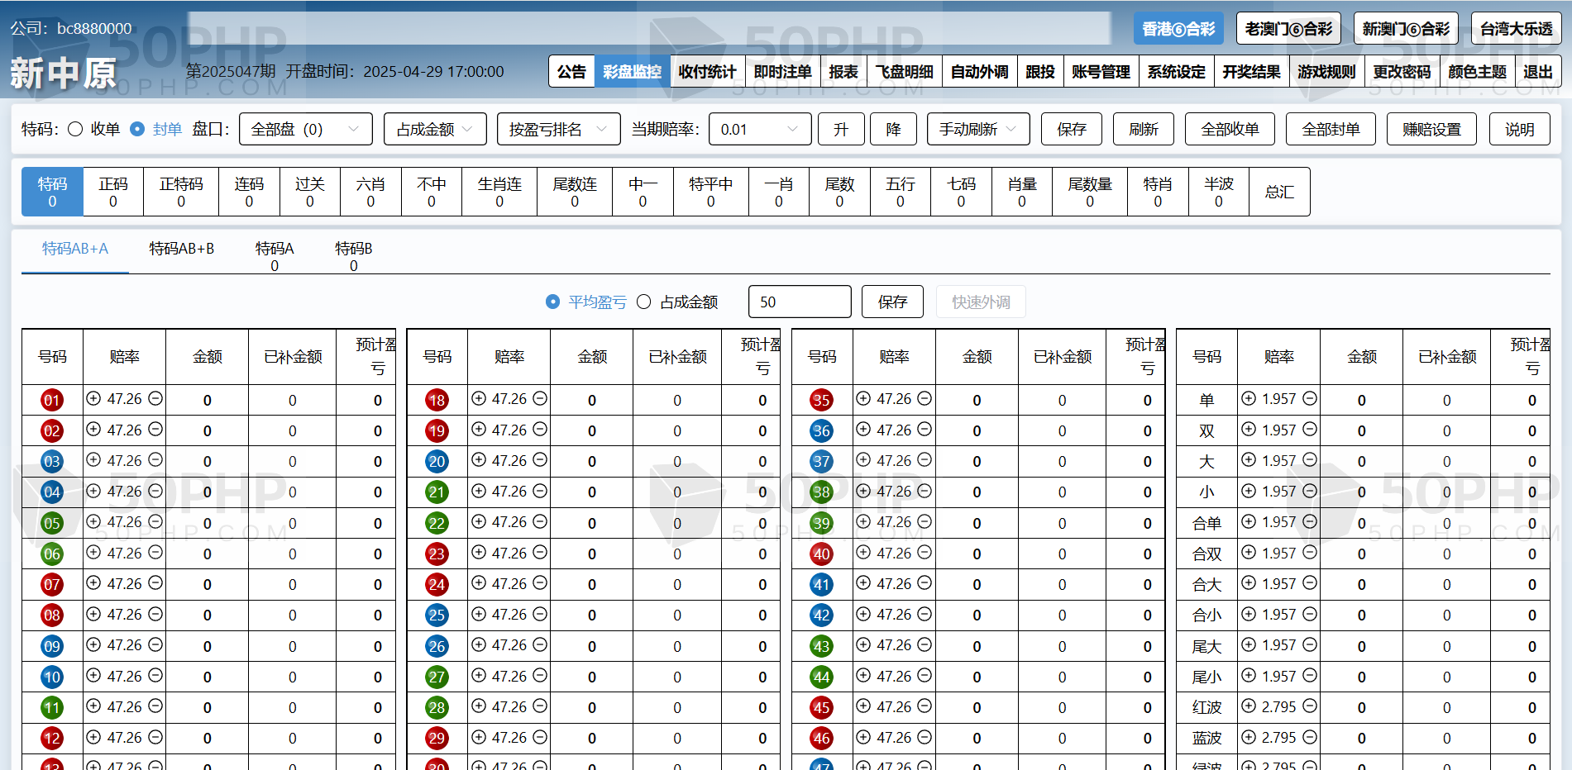Click the 赚赔设置 button
Image resolution: width=1572 pixels, height=770 pixels.
[1431, 130]
